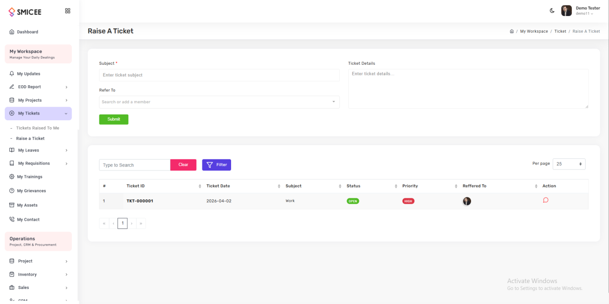Click the My Assets archive icon
The image size is (609, 304).
tap(12, 206)
